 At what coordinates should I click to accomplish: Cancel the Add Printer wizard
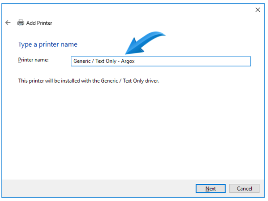point(244,188)
